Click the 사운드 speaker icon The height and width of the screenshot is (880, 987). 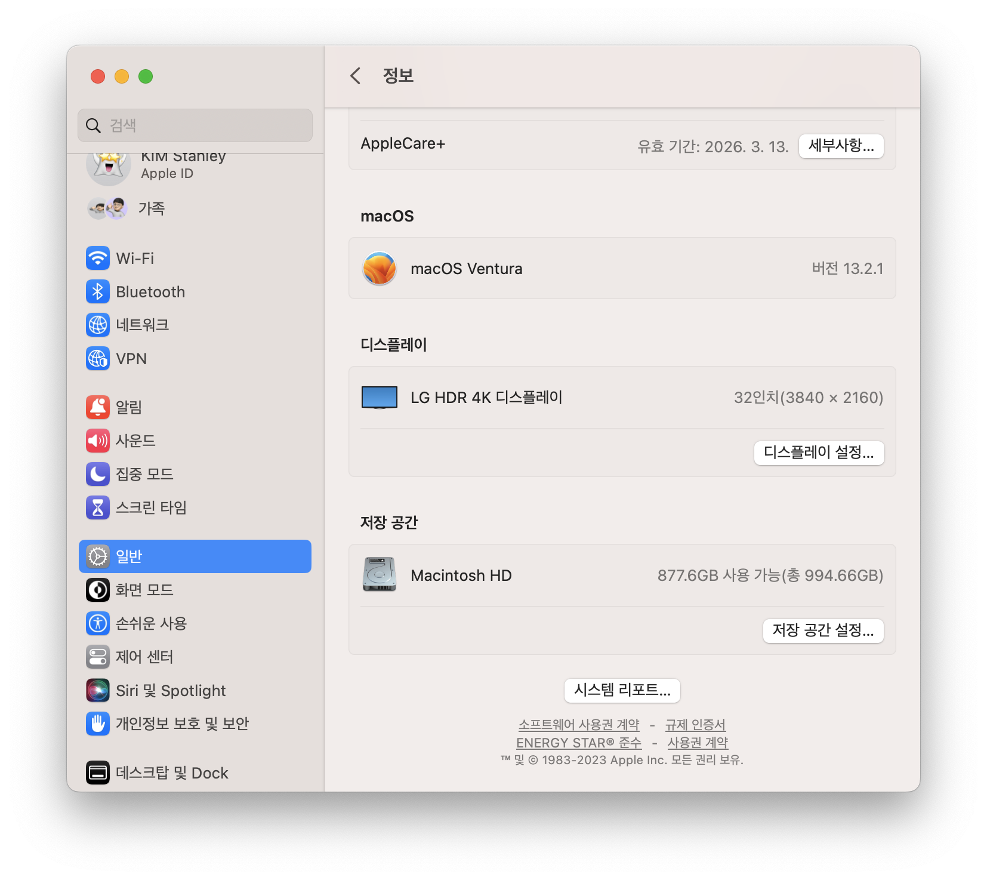[98, 441]
